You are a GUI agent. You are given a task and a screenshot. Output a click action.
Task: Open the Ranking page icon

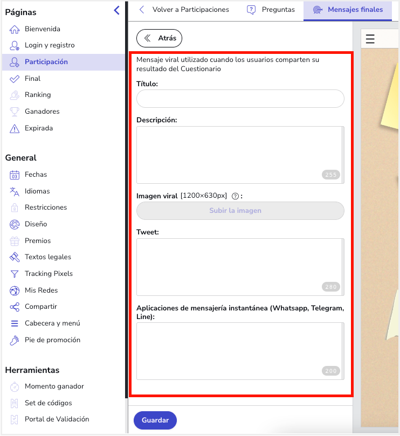tap(15, 95)
